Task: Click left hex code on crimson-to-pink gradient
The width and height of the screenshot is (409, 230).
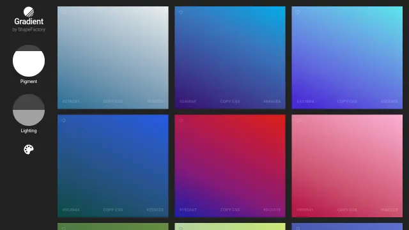Action: 305,210
